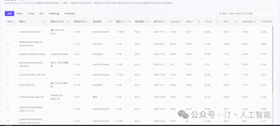
Task: Click sort arrows in HellaSwag column header
Action: click(x=255, y=21)
